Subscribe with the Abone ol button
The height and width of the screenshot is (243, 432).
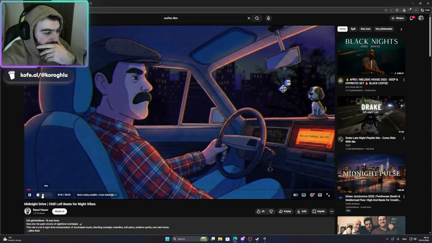(x=59, y=211)
